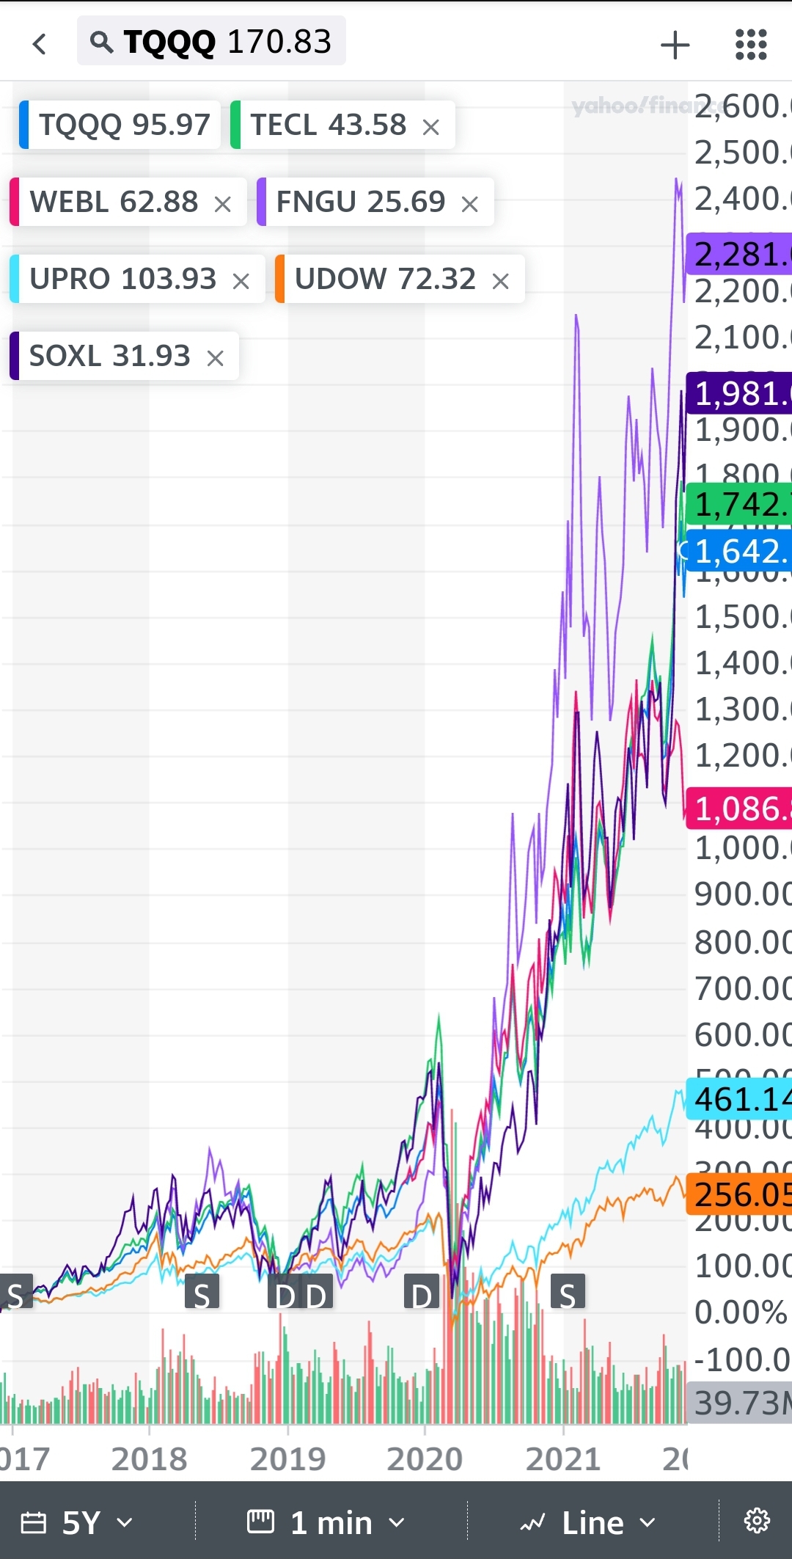Image resolution: width=792 pixels, height=1559 pixels.
Task: Select the UDOW 72.32 legend chip
Action: pos(400,279)
